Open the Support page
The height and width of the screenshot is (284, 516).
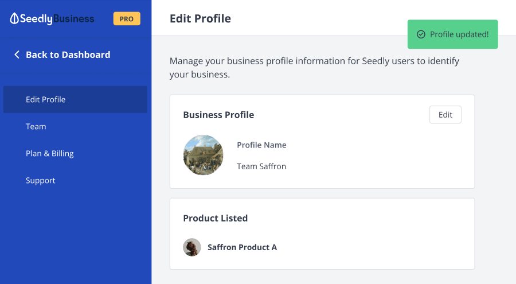click(x=41, y=180)
